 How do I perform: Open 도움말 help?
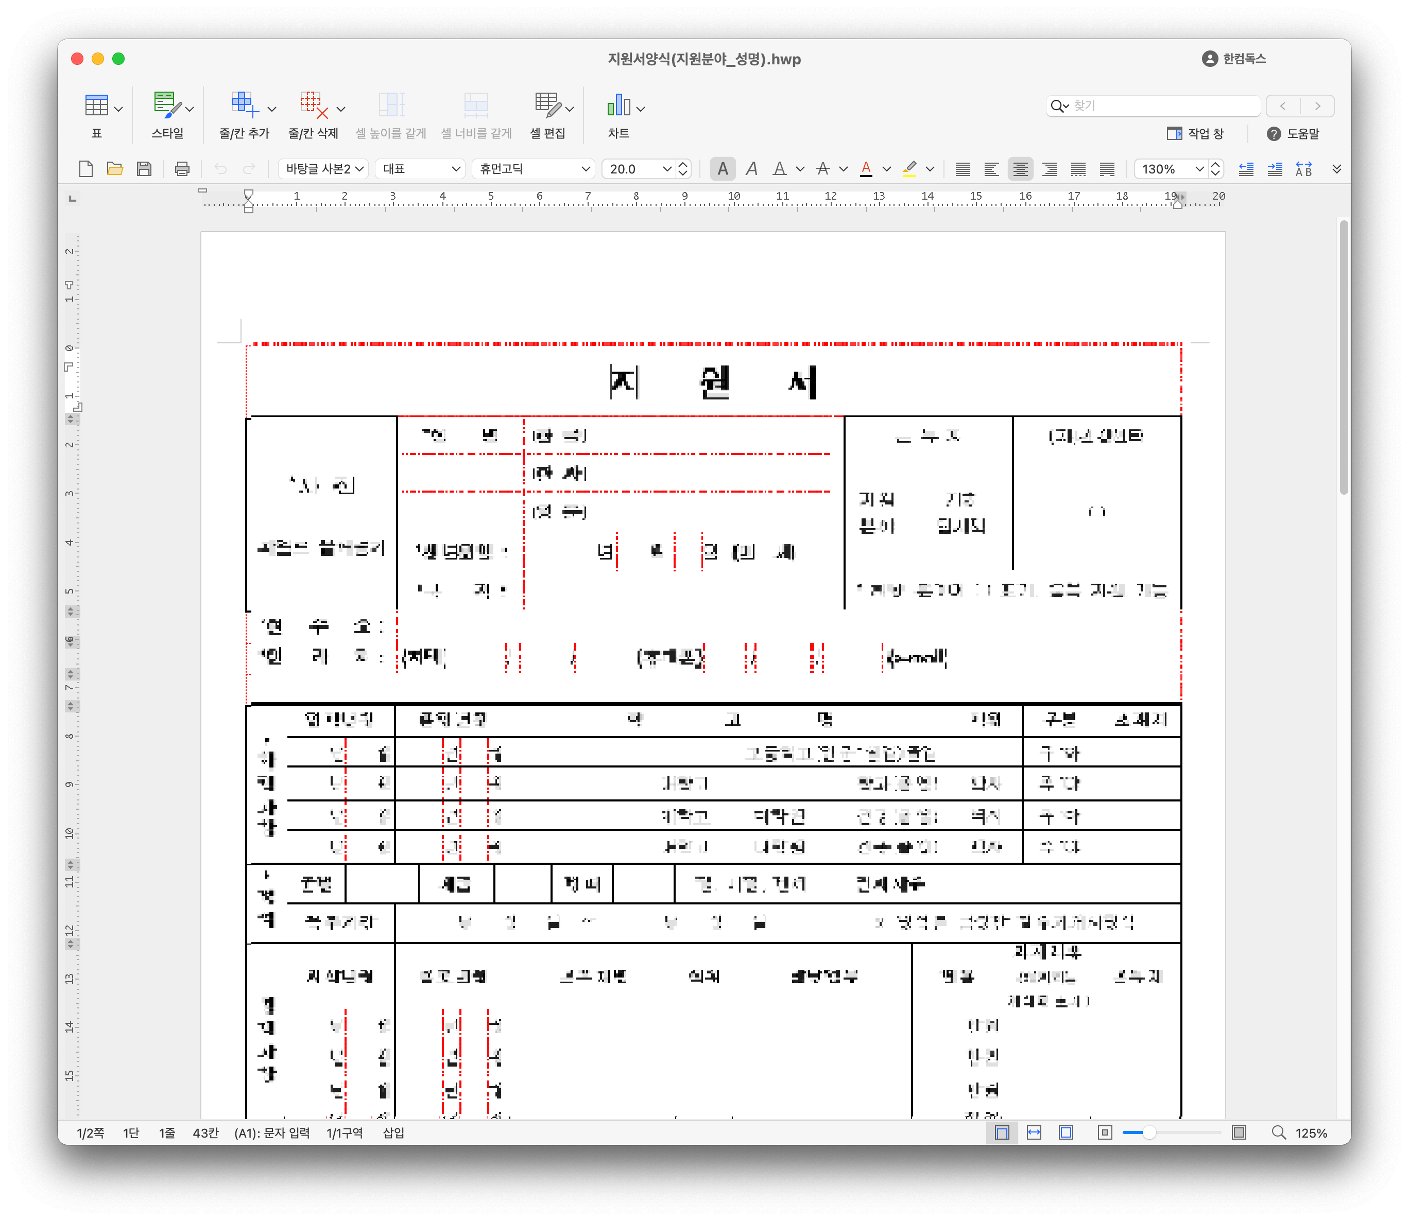pyautogui.click(x=1293, y=133)
